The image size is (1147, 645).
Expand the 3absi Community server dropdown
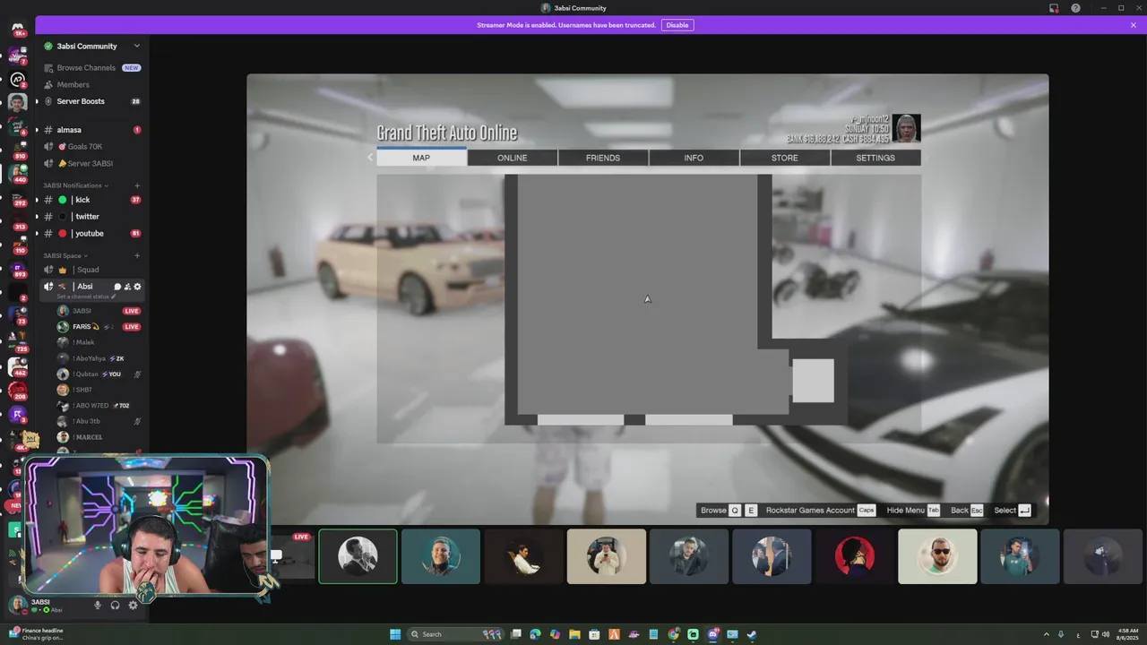point(136,46)
